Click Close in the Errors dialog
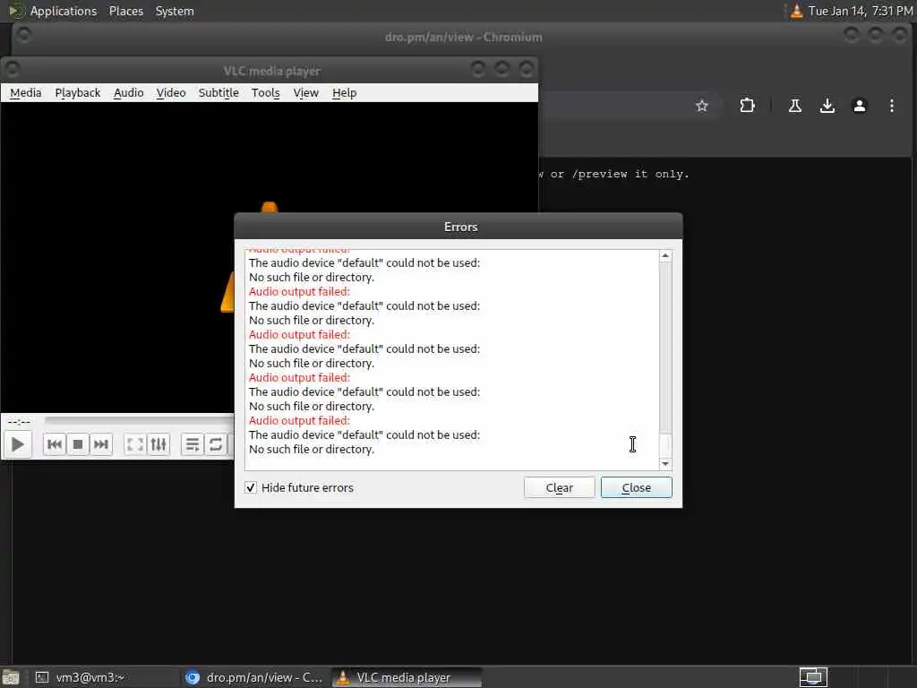Screen dimensions: 917x688 [637, 487]
